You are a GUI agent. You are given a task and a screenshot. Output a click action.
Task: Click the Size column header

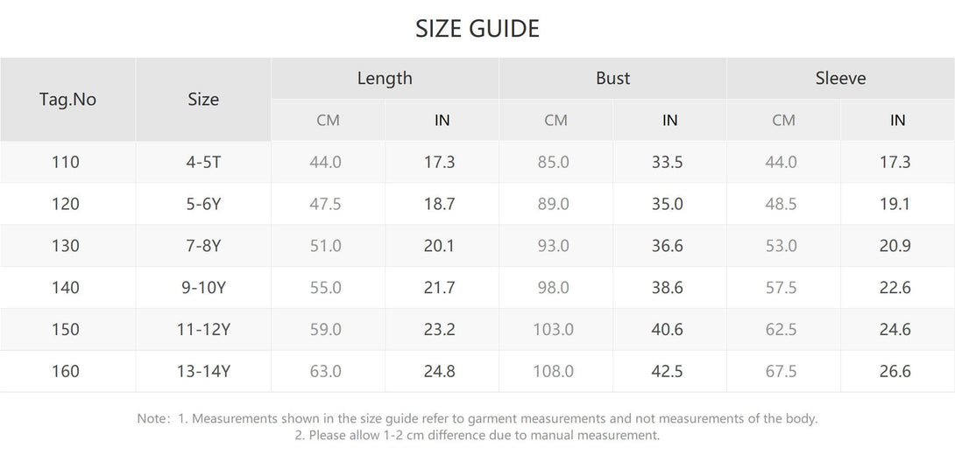[x=203, y=99]
